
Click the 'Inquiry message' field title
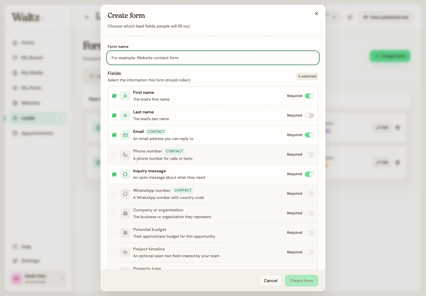click(149, 171)
